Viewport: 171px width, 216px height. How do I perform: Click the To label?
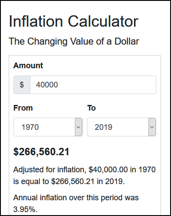pos(91,108)
